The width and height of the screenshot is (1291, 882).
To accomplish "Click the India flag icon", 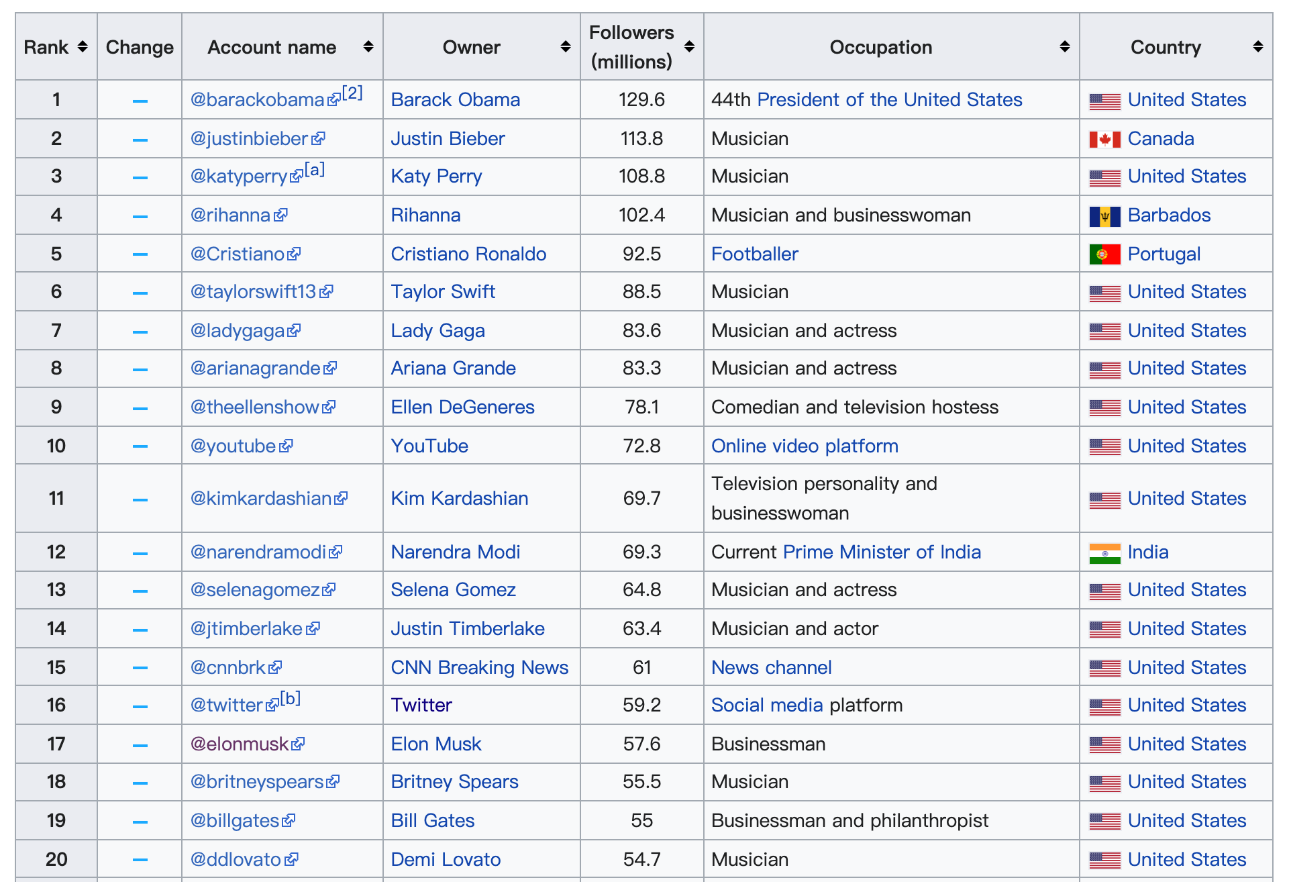I will coord(1104,553).
